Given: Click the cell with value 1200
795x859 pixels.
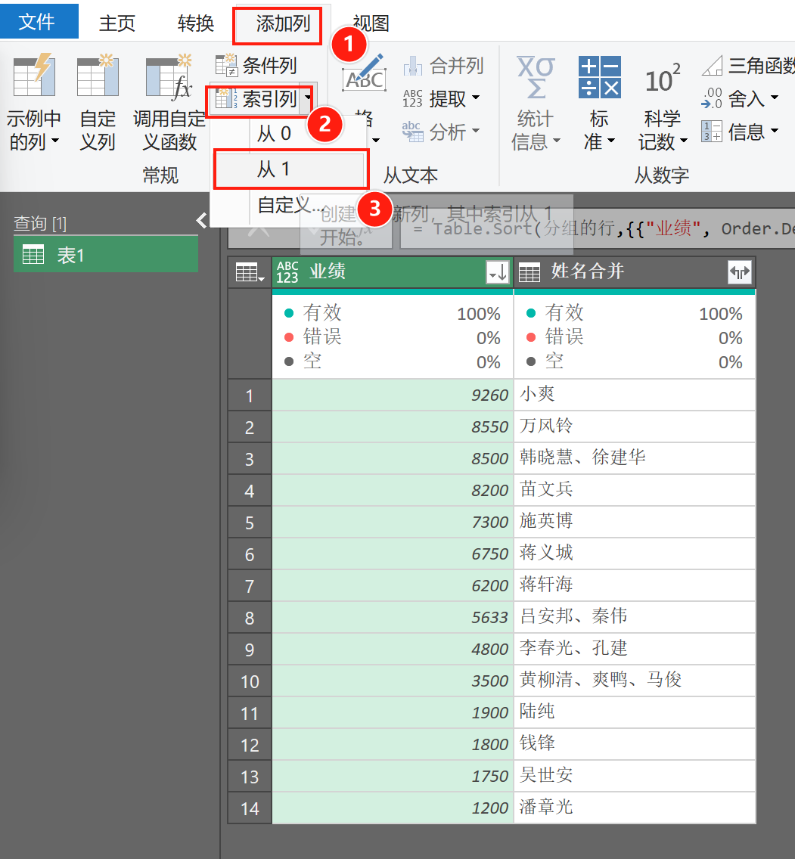Looking at the screenshot, I should tap(393, 808).
